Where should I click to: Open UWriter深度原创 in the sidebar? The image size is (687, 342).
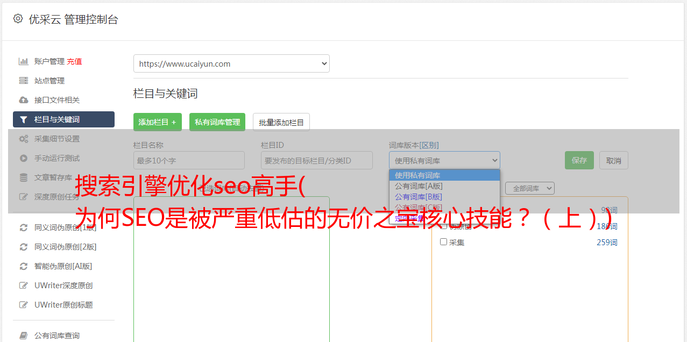pyautogui.click(x=63, y=286)
